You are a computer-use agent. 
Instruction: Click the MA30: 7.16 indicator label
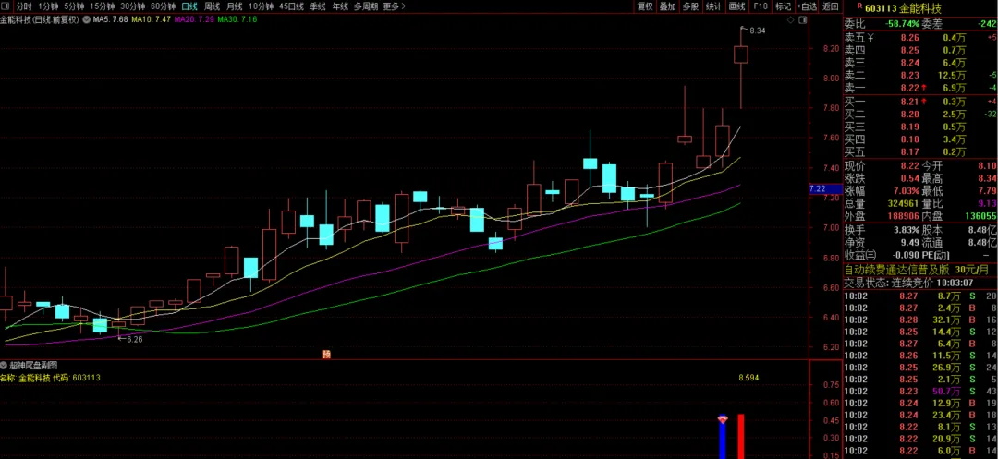[x=237, y=19]
